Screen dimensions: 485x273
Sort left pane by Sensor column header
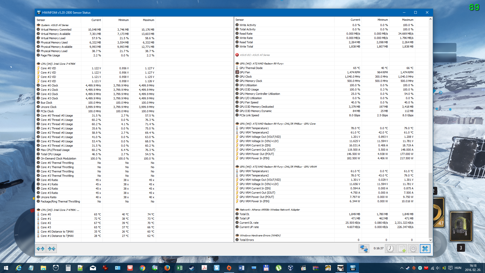tap(58, 20)
